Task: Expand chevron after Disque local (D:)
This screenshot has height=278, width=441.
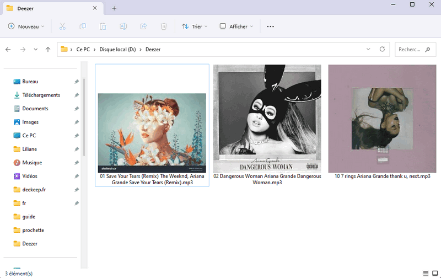Action: [141, 50]
